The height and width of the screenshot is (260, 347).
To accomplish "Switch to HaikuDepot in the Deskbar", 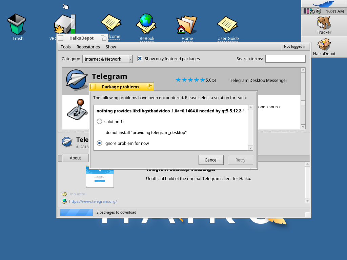I will [324, 47].
